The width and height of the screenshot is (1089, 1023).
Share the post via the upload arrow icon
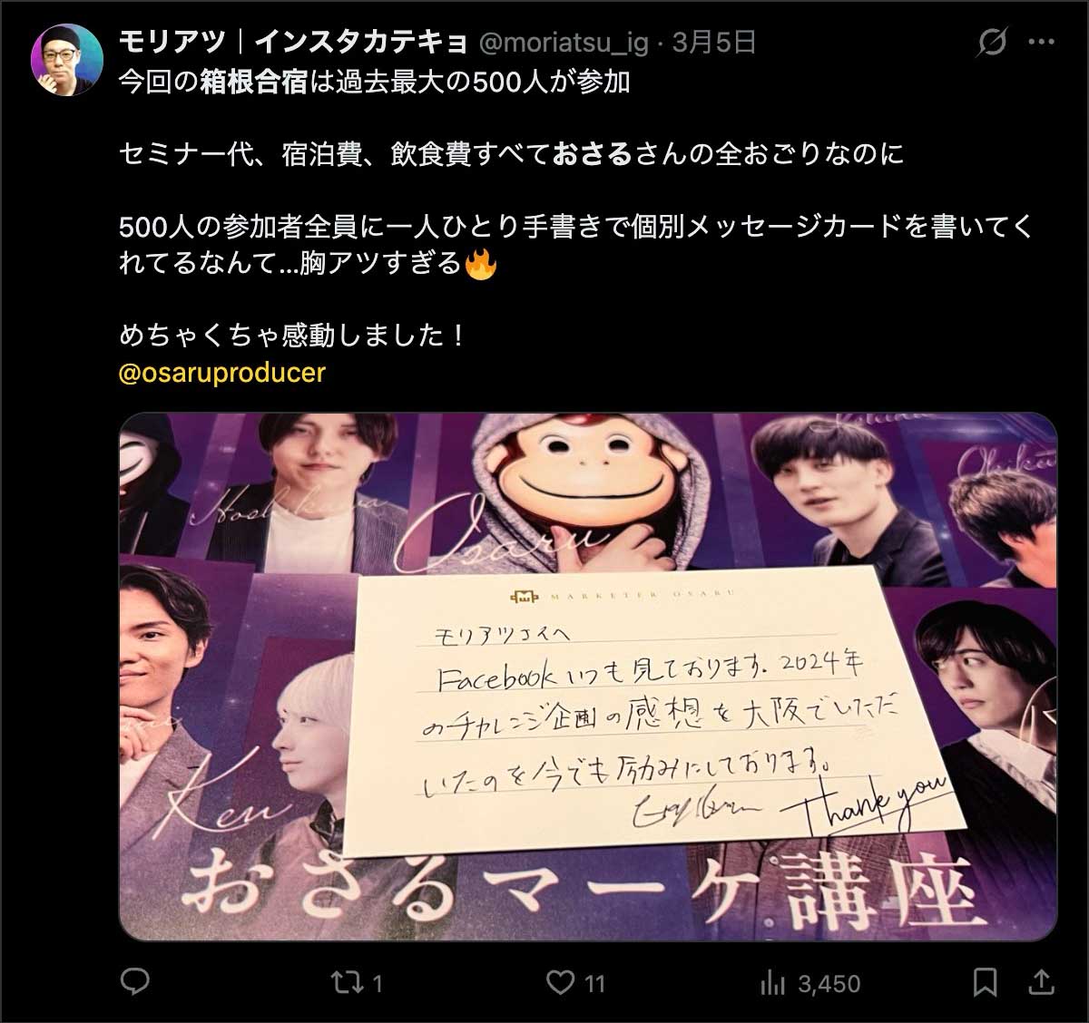point(1043,981)
